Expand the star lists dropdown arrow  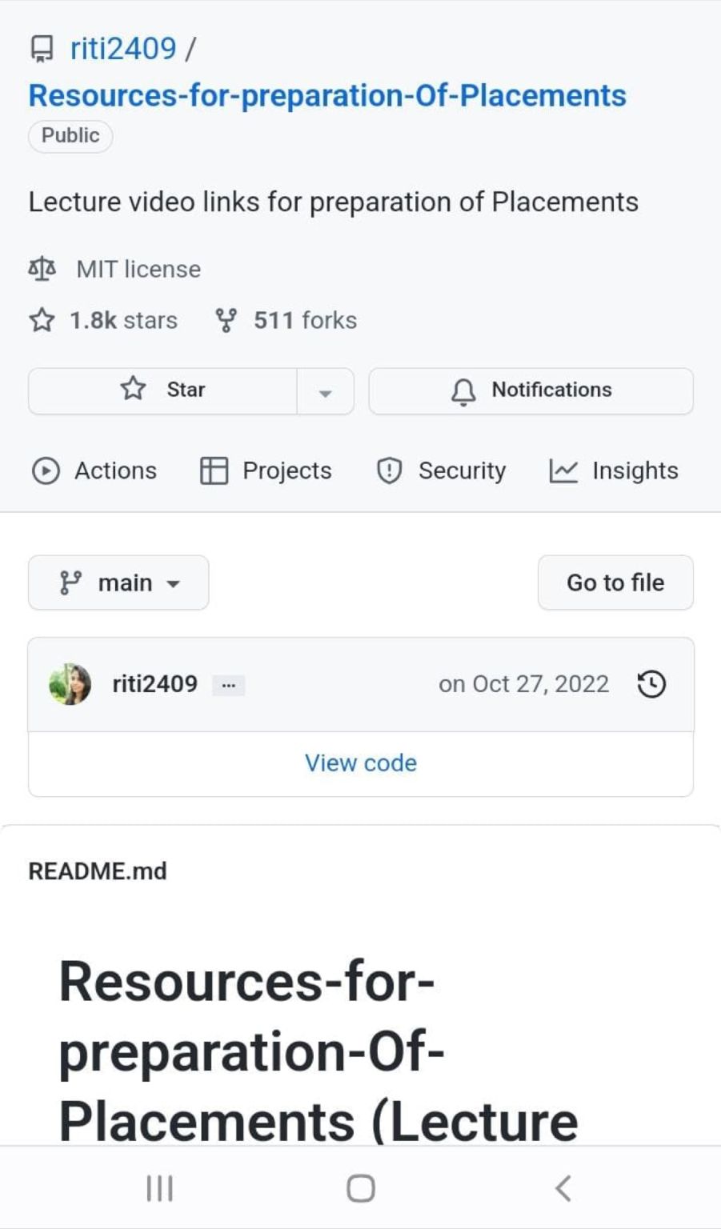(x=325, y=391)
